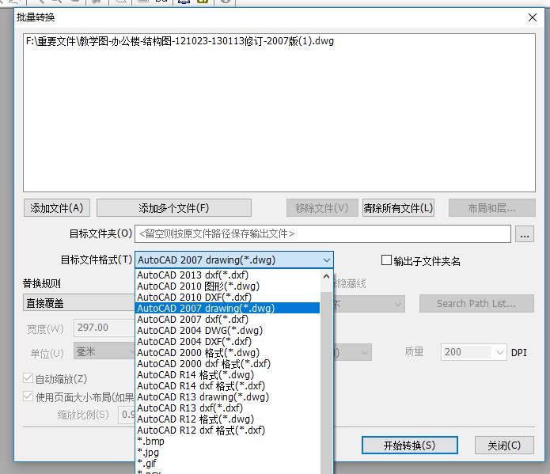Click the format list's vertical scrollbar

tap(326, 372)
